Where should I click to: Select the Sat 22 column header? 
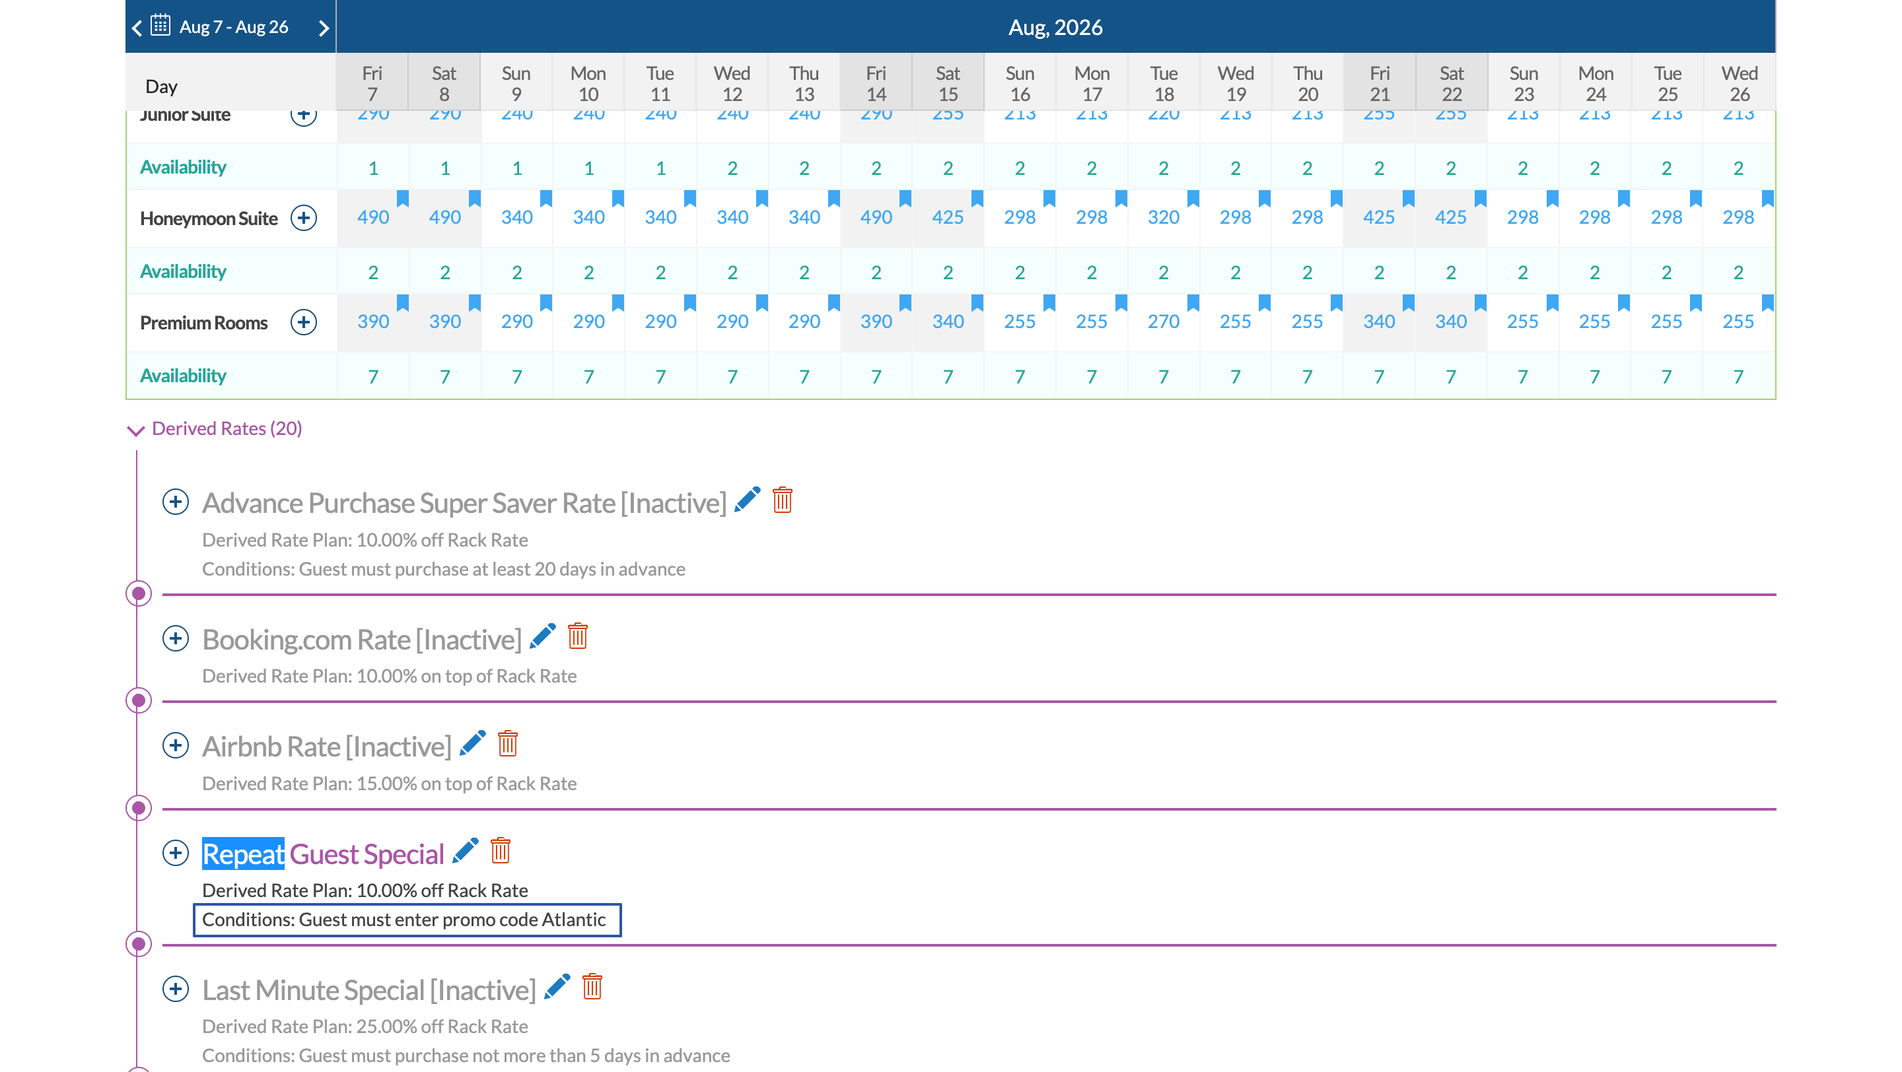1452,83
